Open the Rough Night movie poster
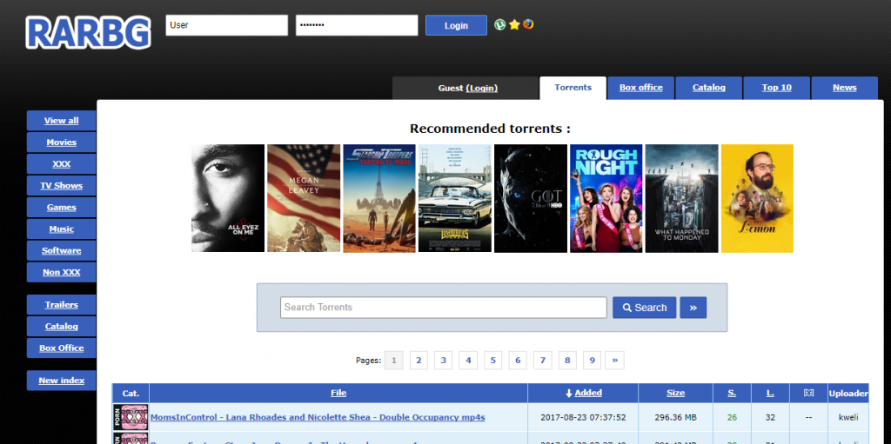The height and width of the screenshot is (444, 891). click(606, 198)
